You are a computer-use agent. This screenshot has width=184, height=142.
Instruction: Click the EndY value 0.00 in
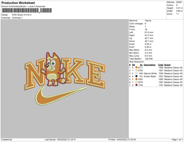coord(148,47)
